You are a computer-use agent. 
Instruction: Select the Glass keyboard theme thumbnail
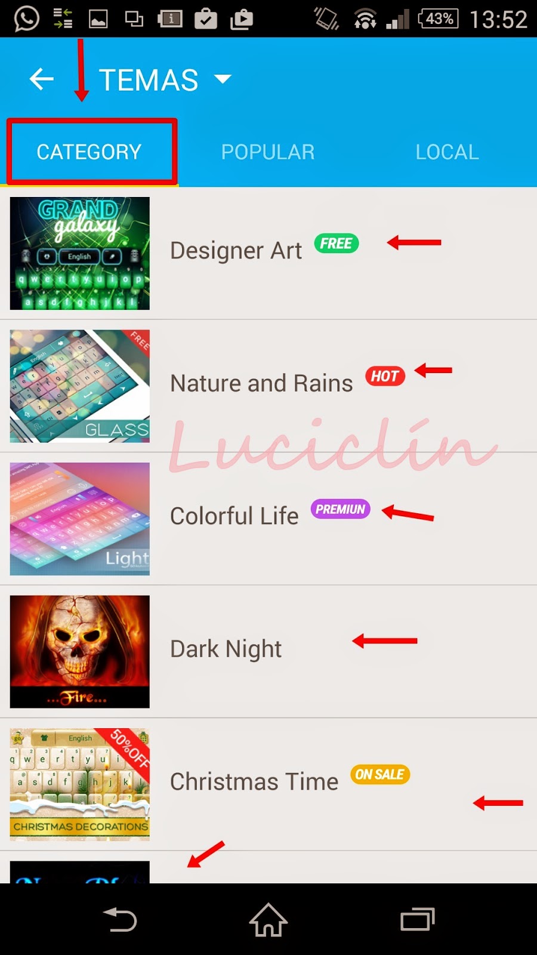(x=80, y=386)
